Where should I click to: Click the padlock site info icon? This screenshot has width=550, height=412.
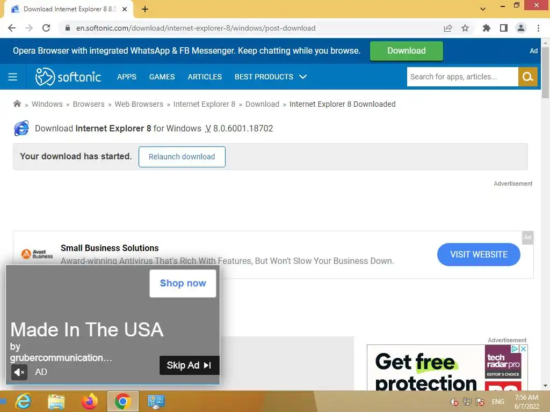coord(68,28)
